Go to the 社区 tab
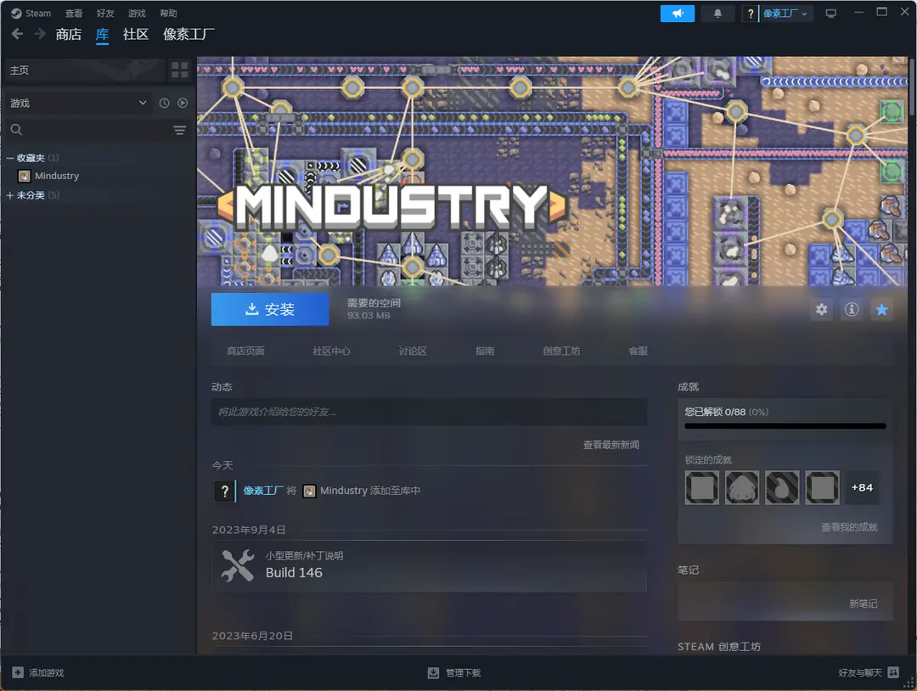917x691 pixels. pos(136,35)
